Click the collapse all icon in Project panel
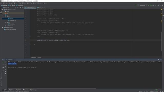This screenshot has width=164, height=92. [18, 8]
